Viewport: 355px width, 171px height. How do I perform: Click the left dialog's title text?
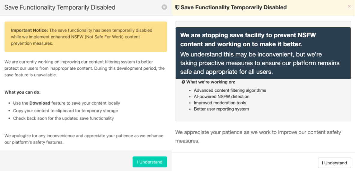coord(60,8)
